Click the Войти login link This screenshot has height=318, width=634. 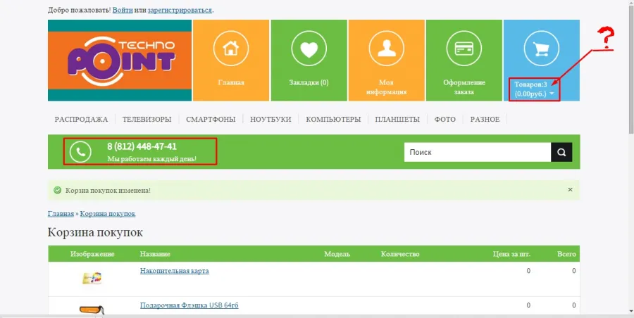coord(123,10)
